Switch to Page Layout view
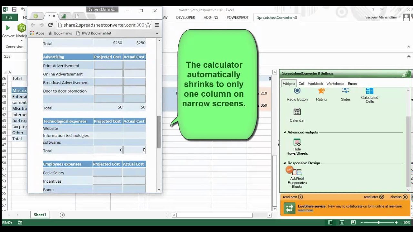 pos(342,222)
